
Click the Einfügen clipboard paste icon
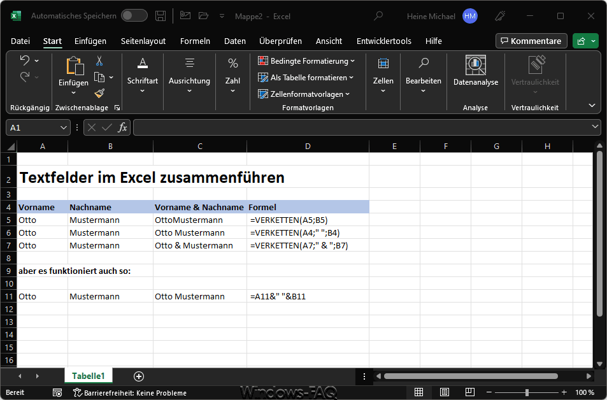click(75, 66)
